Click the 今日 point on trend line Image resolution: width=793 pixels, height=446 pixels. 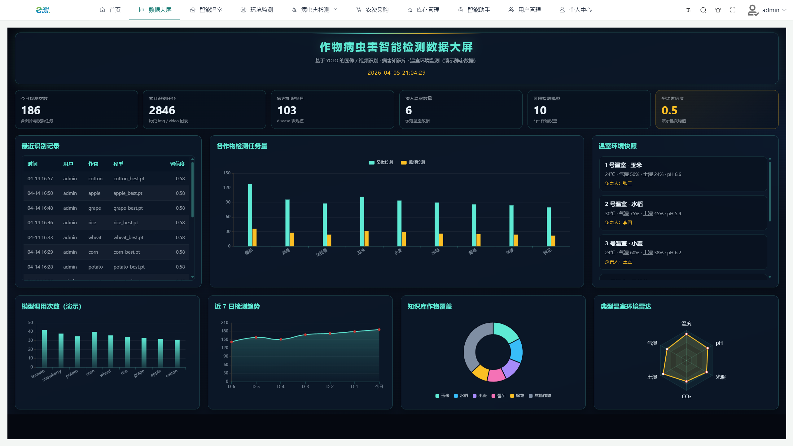coord(379,330)
